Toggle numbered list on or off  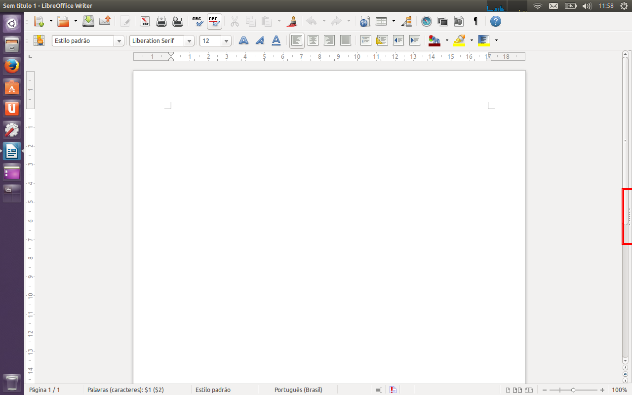pos(365,40)
